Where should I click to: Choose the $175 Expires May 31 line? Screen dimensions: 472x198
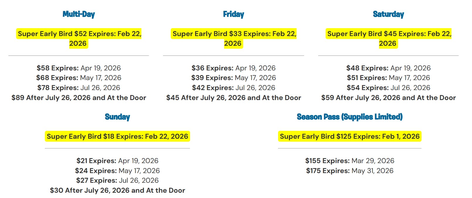click(350, 171)
